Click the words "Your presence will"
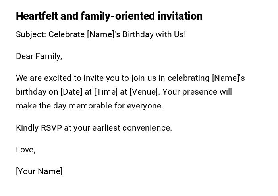 tap(197, 92)
